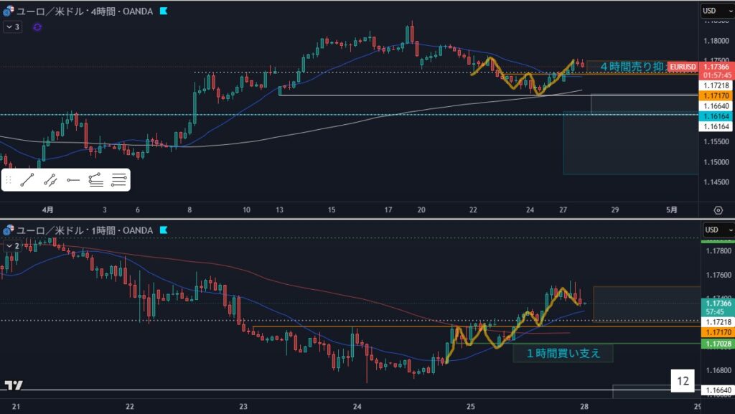Screen dimensions: 735x414
Task: Select the 4時間売り抑え text annotation
Action: pos(632,67)
